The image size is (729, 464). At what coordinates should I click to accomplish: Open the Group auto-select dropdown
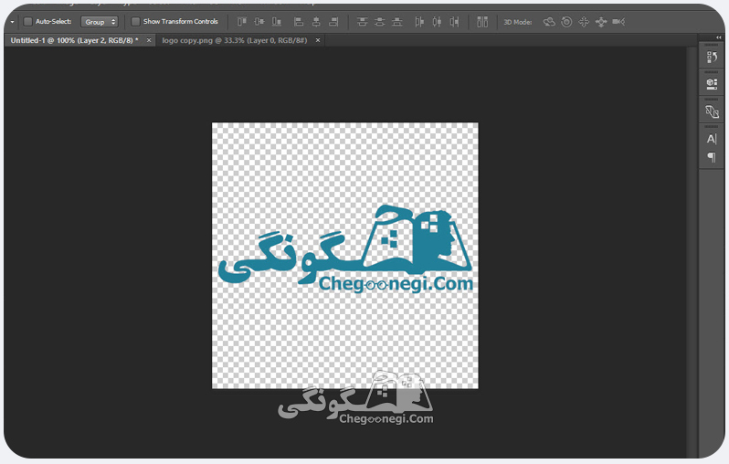coord(100,22)
